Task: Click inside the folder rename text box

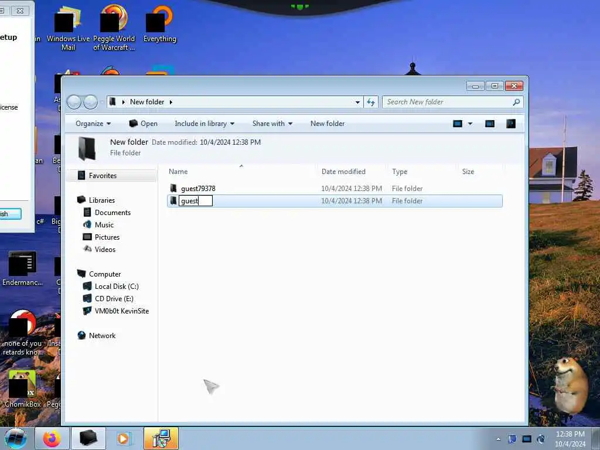Action: tap(196, 201)
